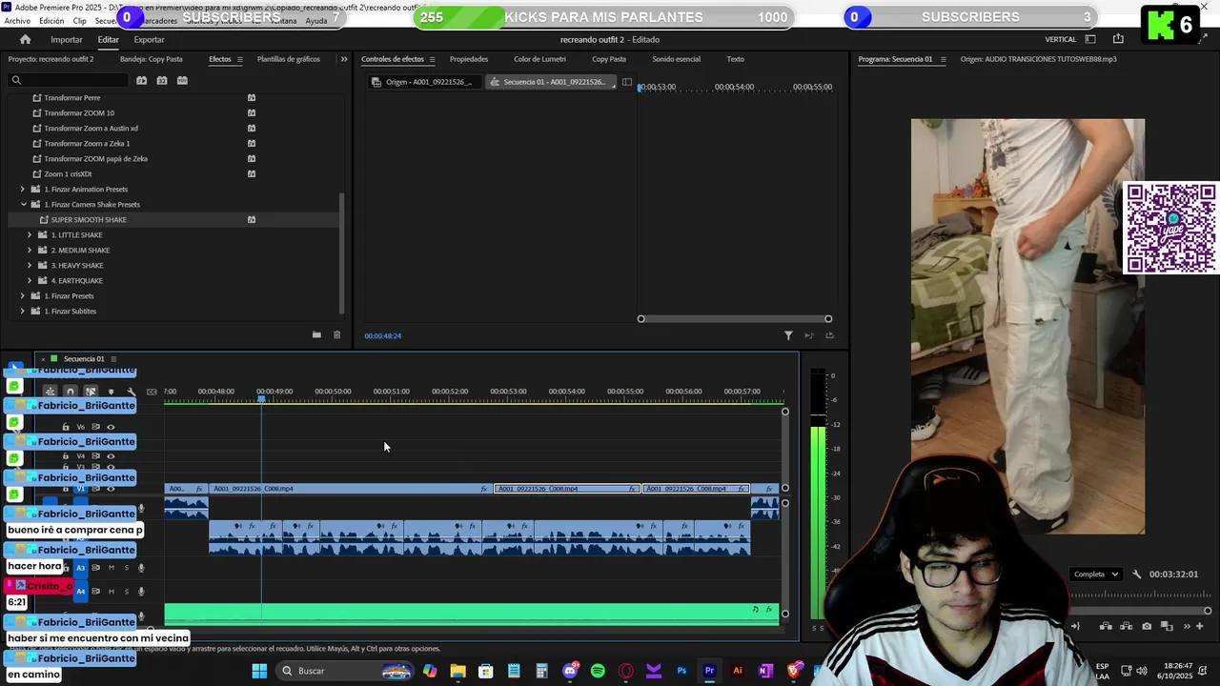Select the Transformar ZOOM 10 preset

pos(79,112)
